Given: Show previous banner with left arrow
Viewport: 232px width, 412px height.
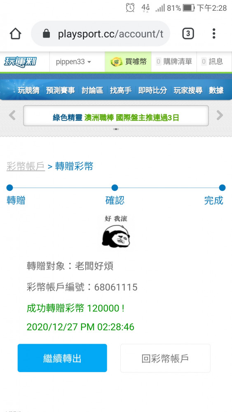Looking at the screenshot, I should pos(12,115).
